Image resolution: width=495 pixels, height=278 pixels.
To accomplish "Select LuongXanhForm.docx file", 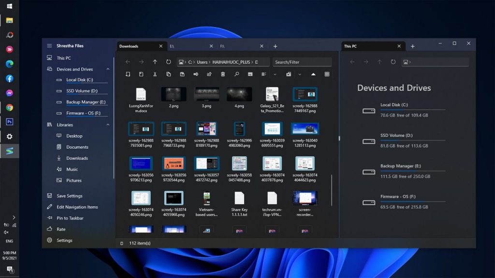I will tap(141, 100).
